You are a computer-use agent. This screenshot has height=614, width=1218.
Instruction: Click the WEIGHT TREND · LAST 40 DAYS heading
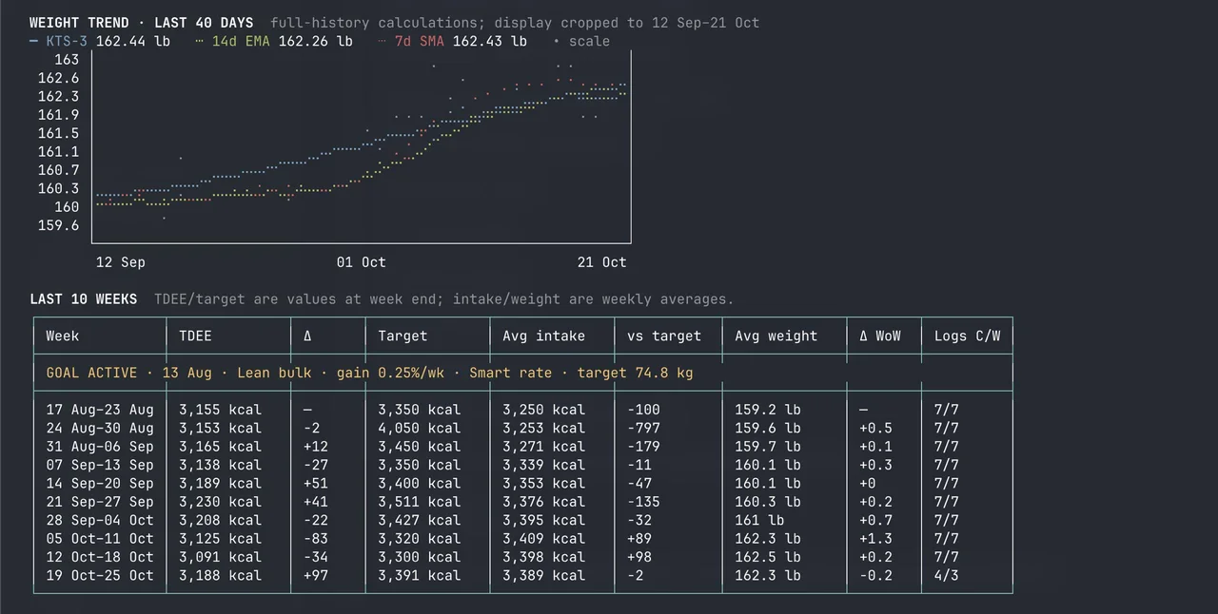(x=142, y=23)
